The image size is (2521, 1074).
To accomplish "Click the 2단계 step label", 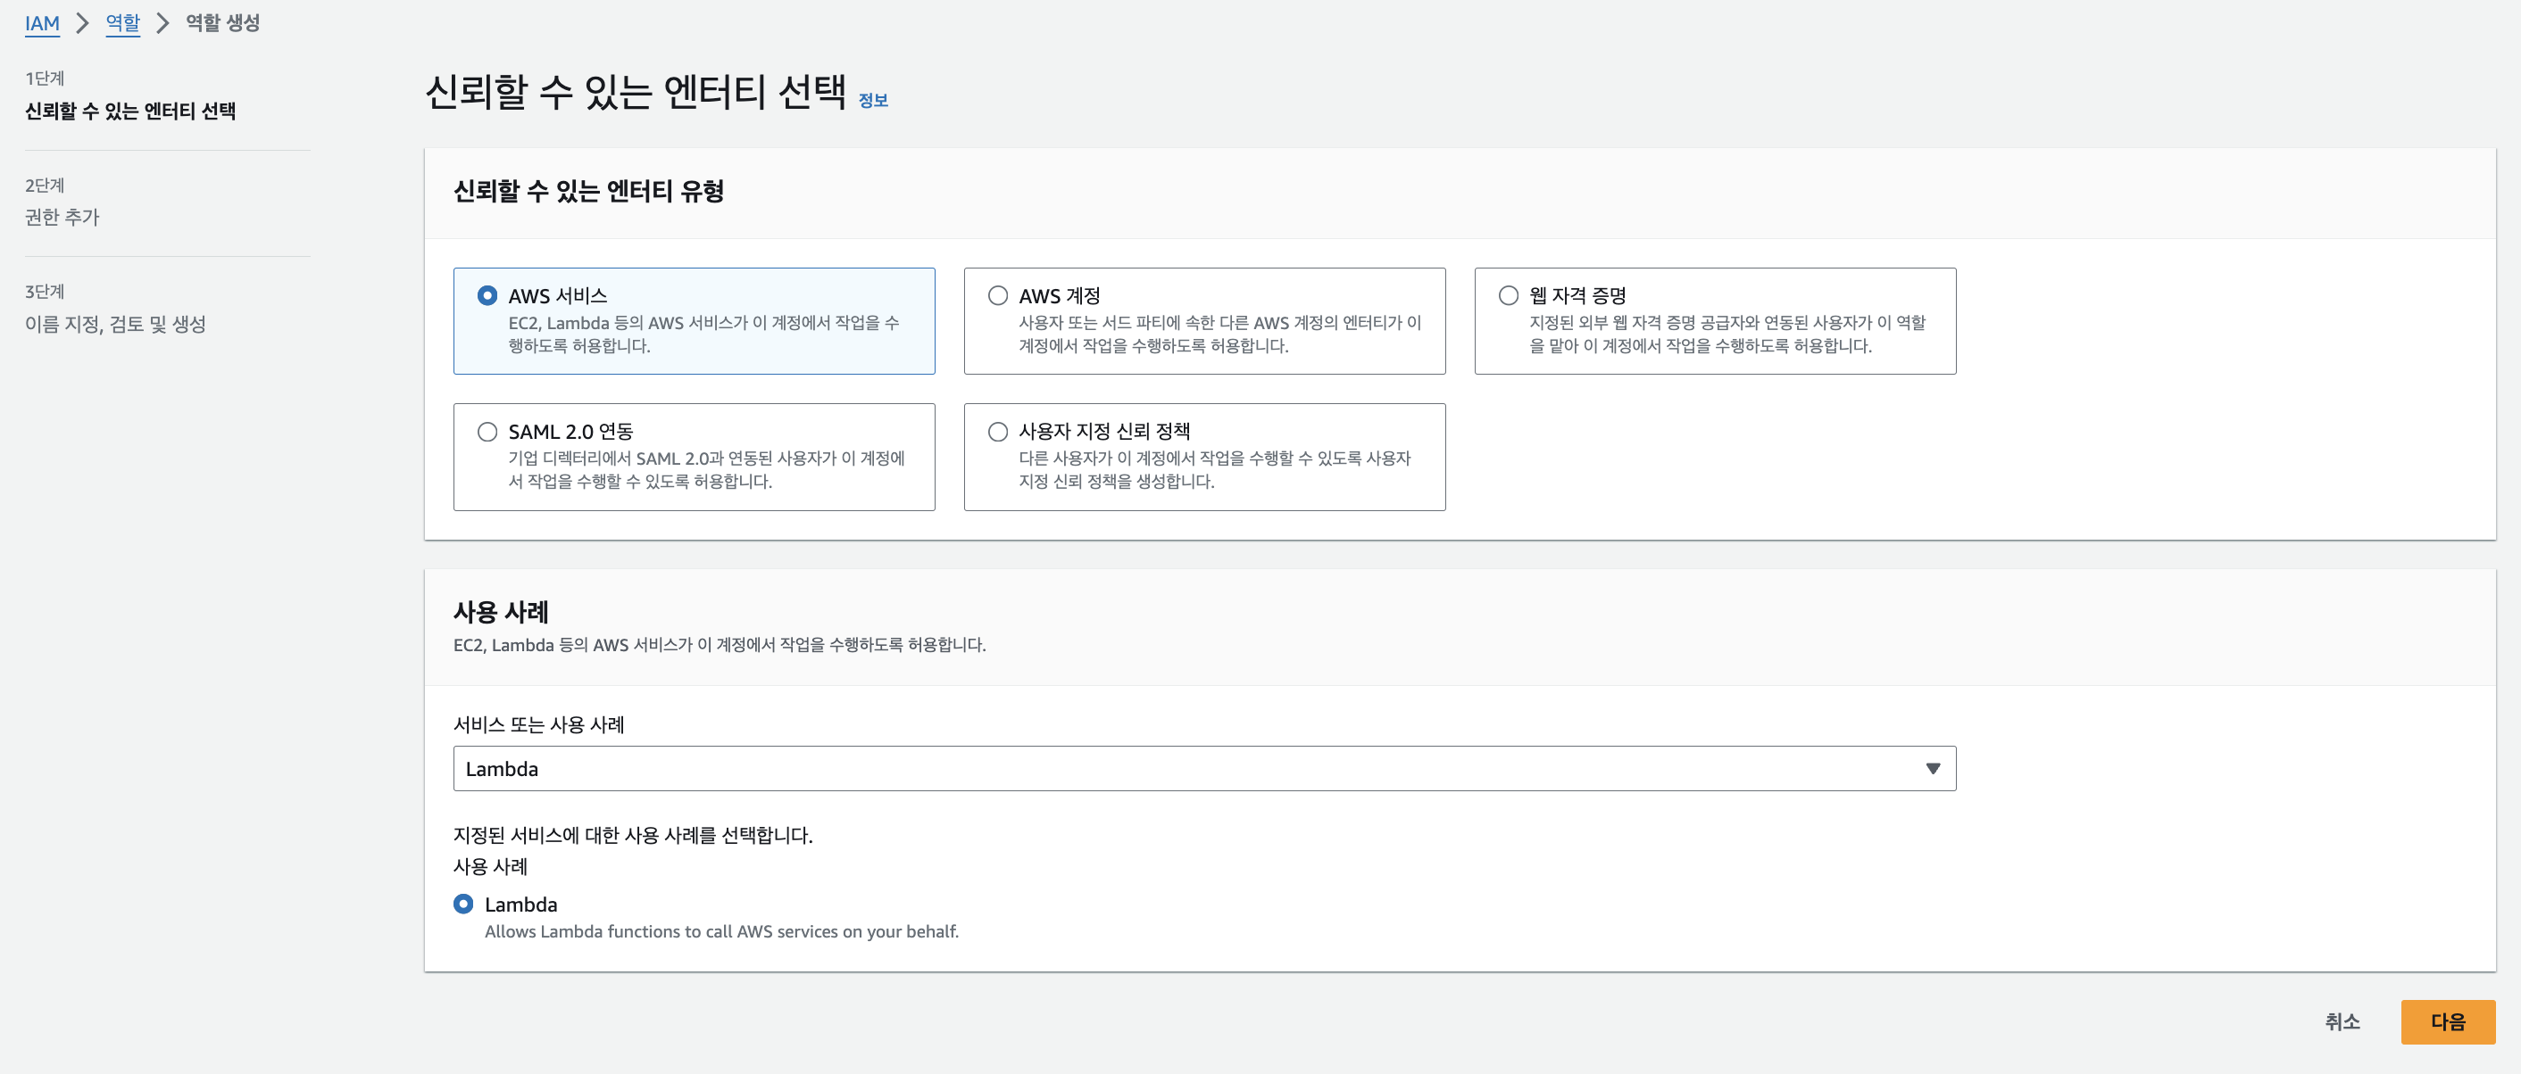I will coord(44,185).
